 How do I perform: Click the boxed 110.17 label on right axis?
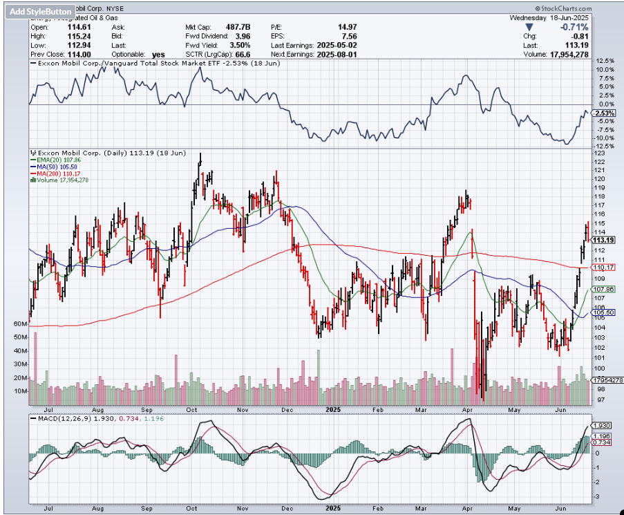click(x=603, y=268)
